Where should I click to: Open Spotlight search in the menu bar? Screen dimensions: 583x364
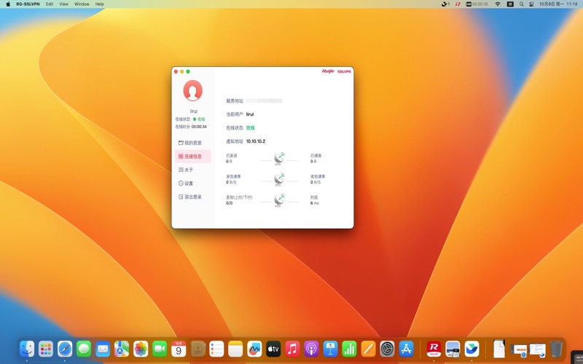[x=521, y=4]
